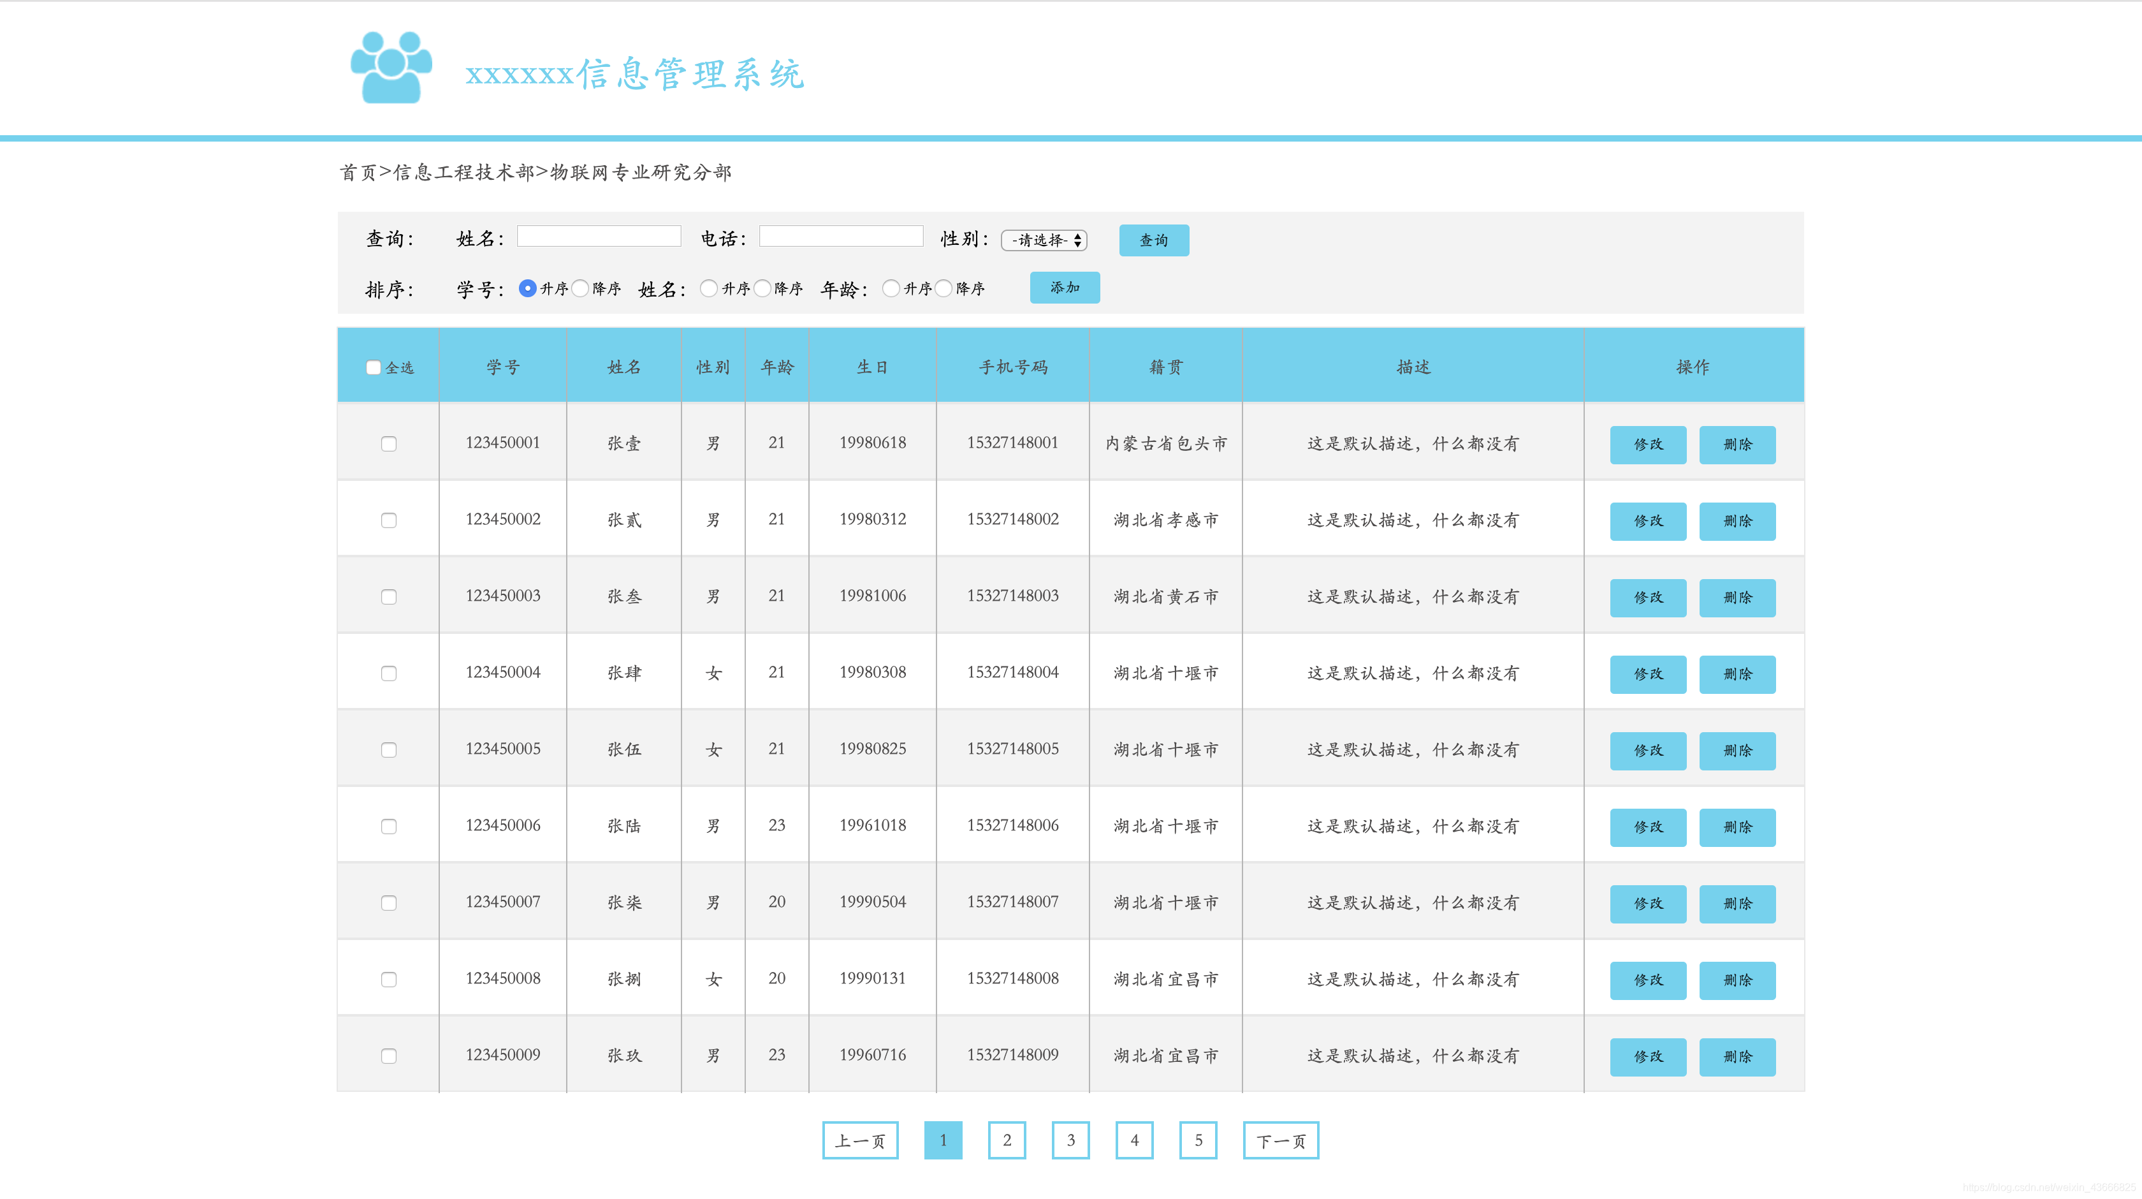Viewport: 2142px width, 1199px height.
Task: Open the 性别 -请选择- dropdown
Action: [1044, 240]
